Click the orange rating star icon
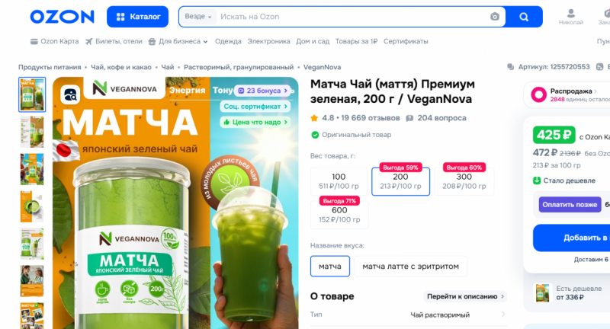Image resolution: width=610 pixels, height=329 pixels. tap(314, 118)
